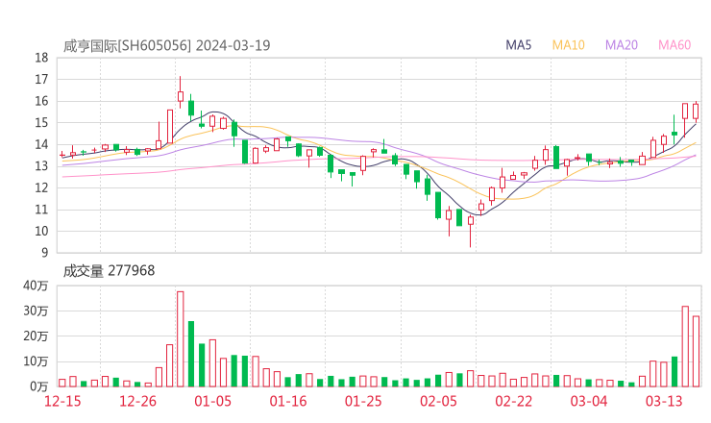The height and width of the screenshot is (423, 711).
Task: Select the 03-04 date label
Action: (589, 401)
